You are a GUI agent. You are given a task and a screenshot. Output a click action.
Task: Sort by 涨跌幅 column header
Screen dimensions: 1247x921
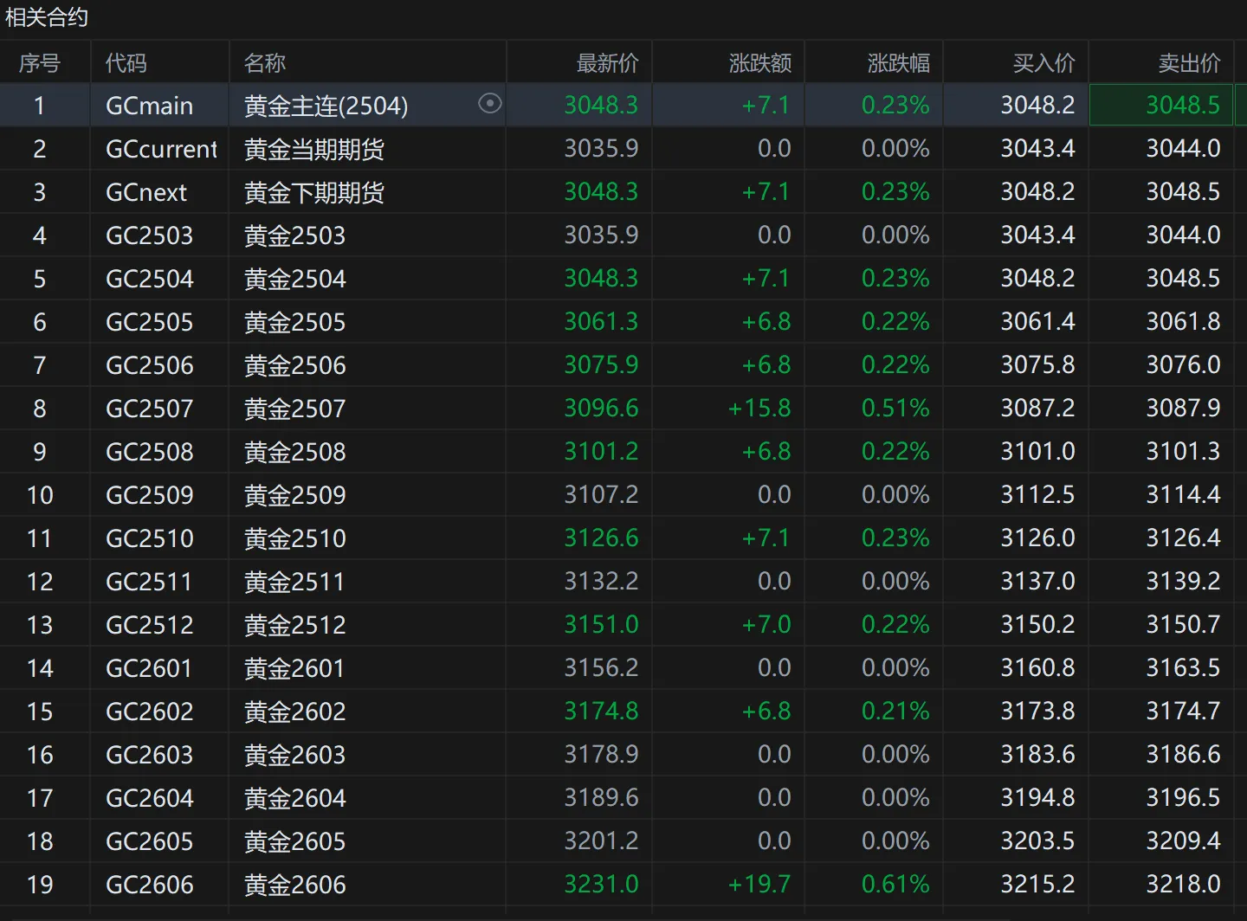coord(898,63)
